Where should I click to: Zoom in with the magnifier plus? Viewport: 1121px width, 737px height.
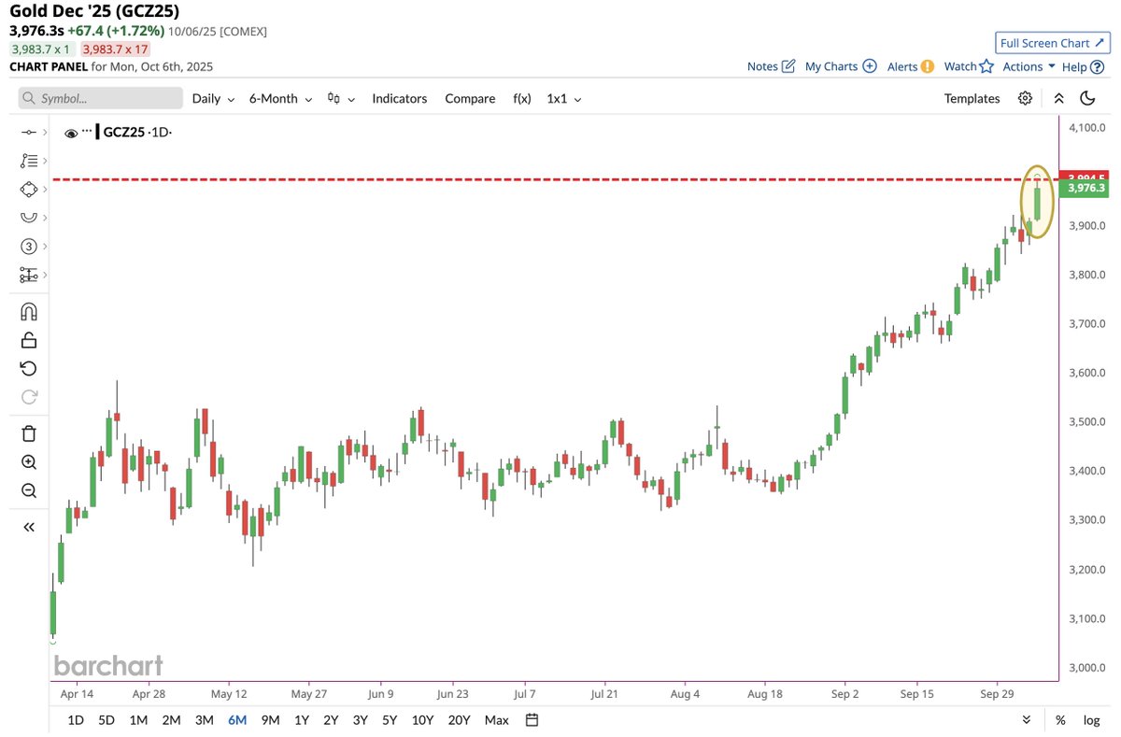click(28, 462)
